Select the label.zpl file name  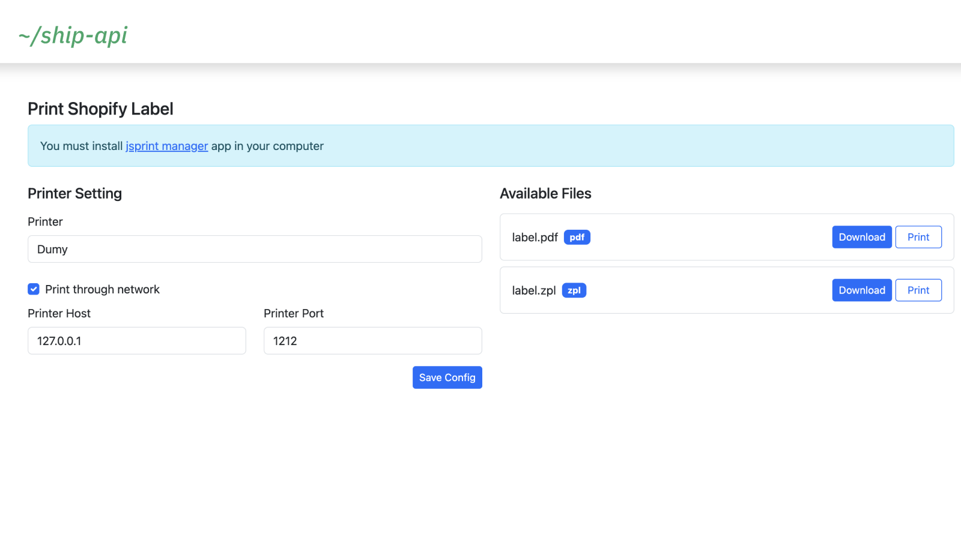click(x=533, y=290)
